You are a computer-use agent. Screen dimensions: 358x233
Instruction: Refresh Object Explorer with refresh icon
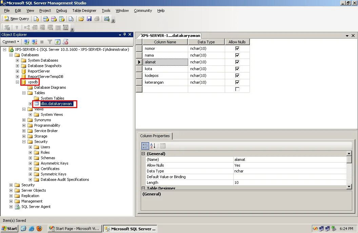click(x=58, y=42)
